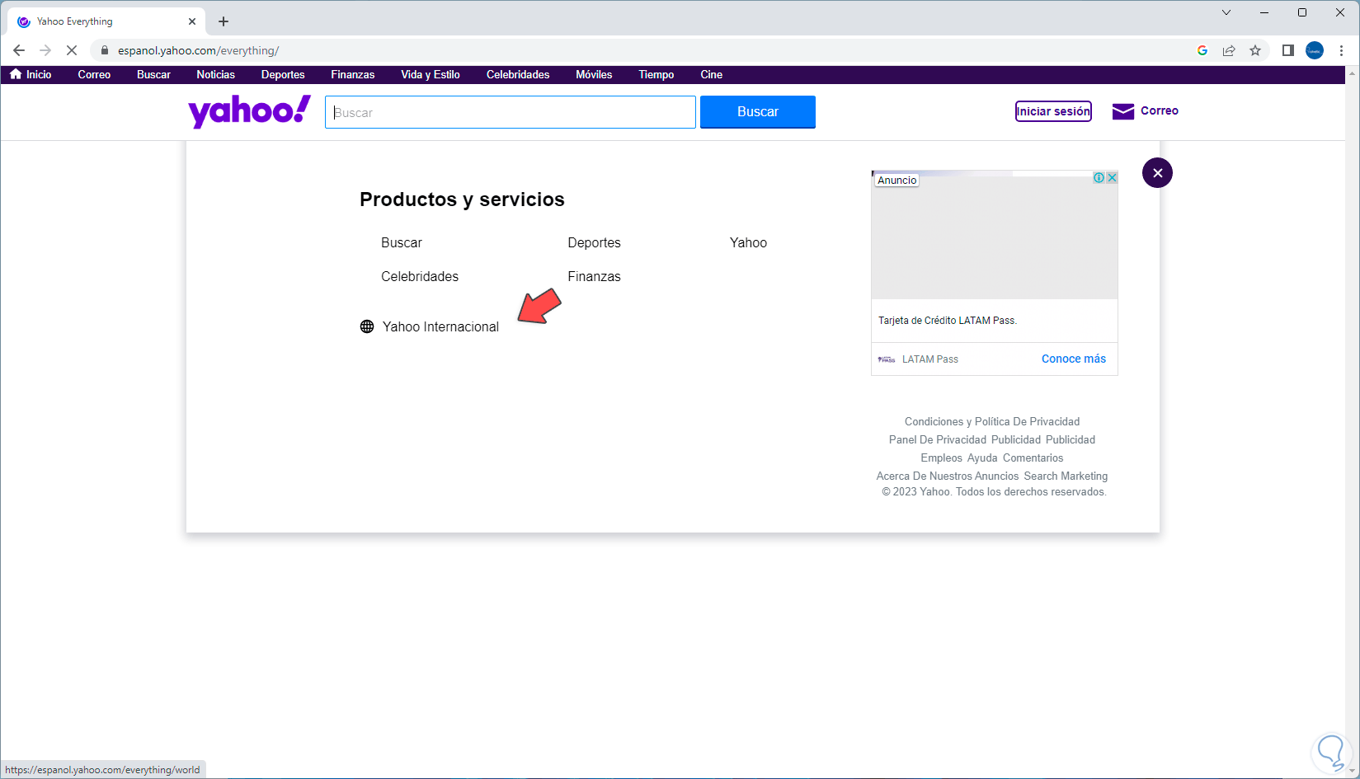Screen dimensions: 1360x779
Task: Click the blue Buscar search button
Action: coord(758,112)
